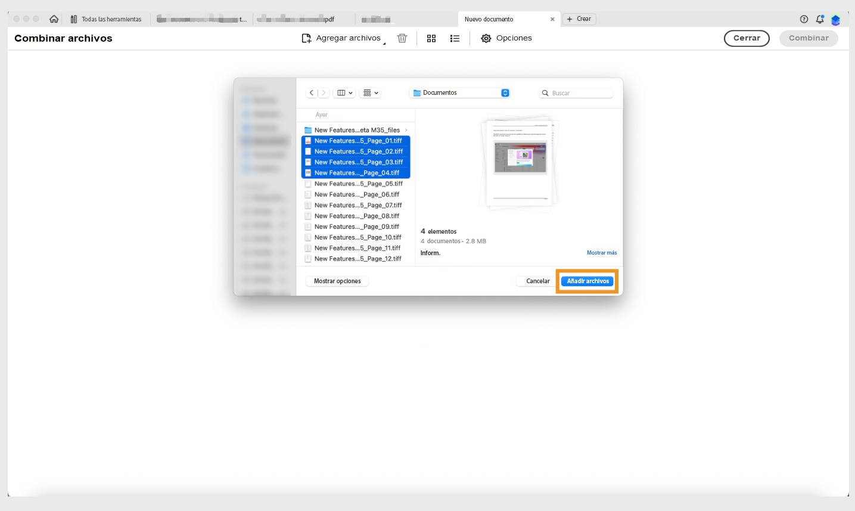Click the Crear button
The width and height of the screenshot is (855, 511).
[579, 19]
